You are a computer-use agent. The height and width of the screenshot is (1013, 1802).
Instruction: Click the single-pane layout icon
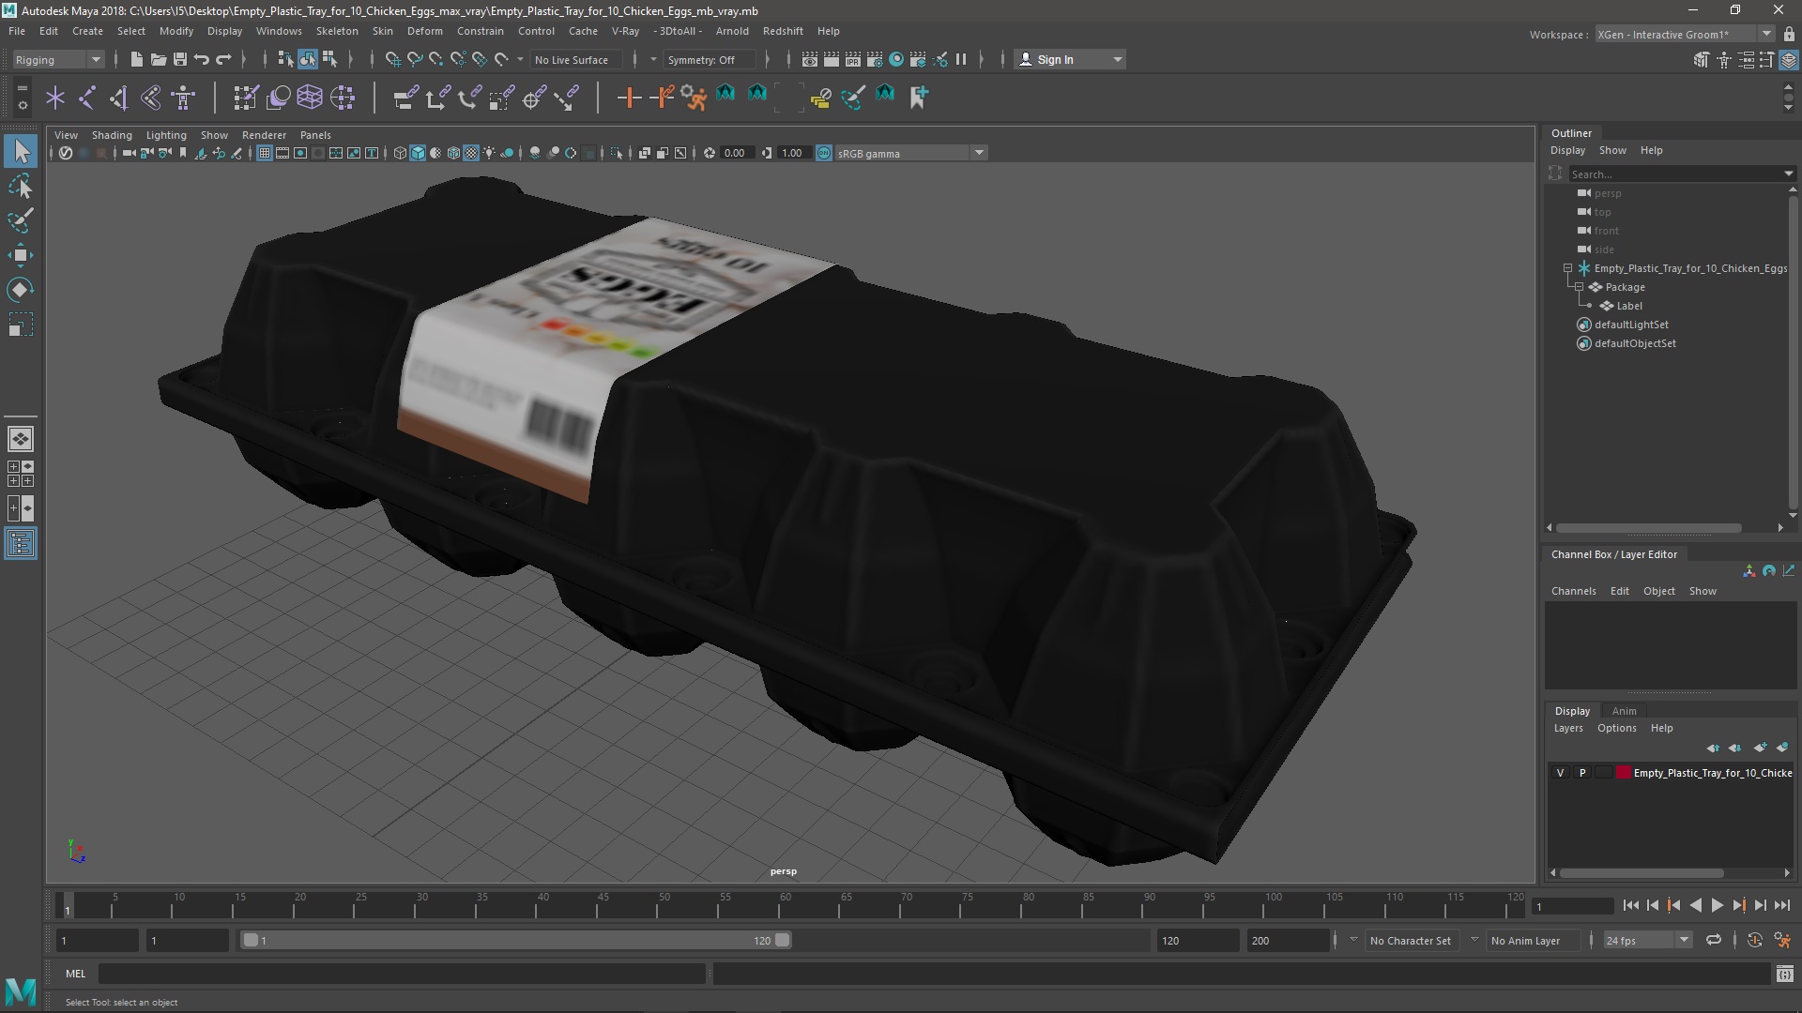(21, 438)
